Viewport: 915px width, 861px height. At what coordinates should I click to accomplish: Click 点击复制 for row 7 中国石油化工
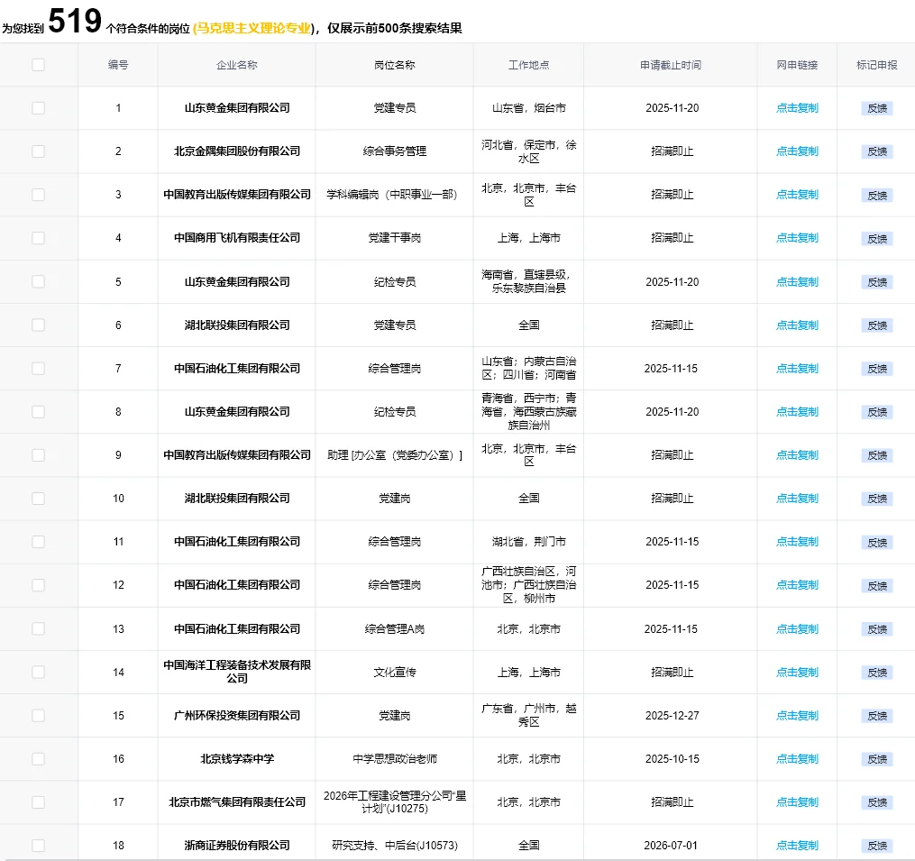(797, 369)
